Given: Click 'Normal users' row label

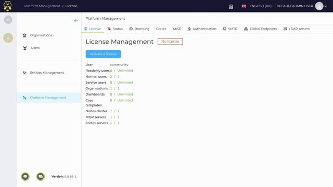Looking at the screenshot, I should [x=96, y=77].
